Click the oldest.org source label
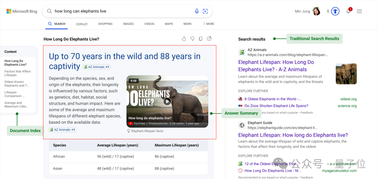This screenshot has width=378, height=179. 348,99
